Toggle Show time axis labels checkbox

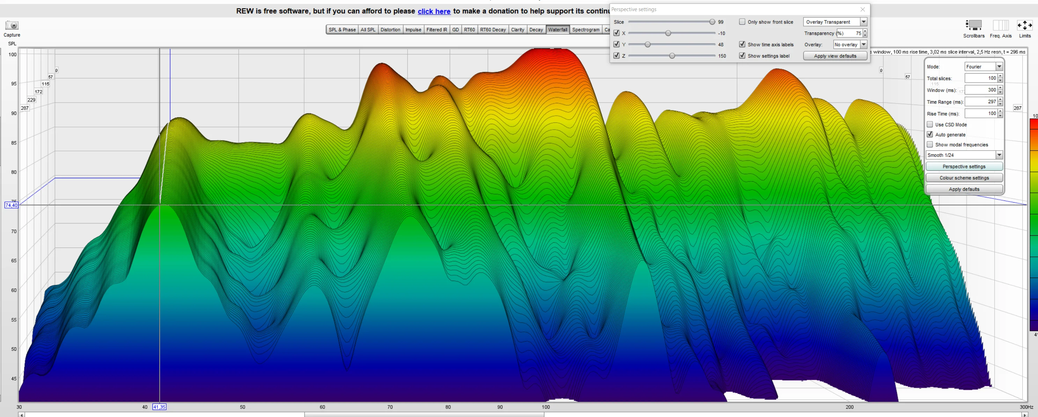tap(742, 44)
